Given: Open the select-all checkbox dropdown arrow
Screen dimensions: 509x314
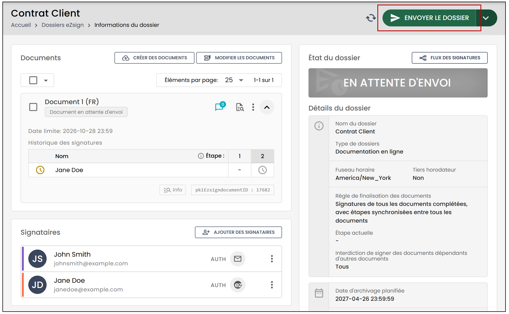Looking at the screenshot, I should tap(46, 81).
